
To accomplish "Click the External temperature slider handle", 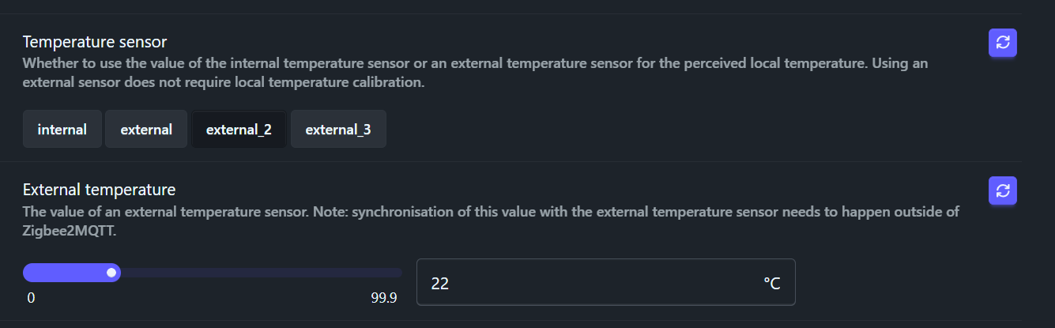I will pyautogui.click(x=112, y=273).
